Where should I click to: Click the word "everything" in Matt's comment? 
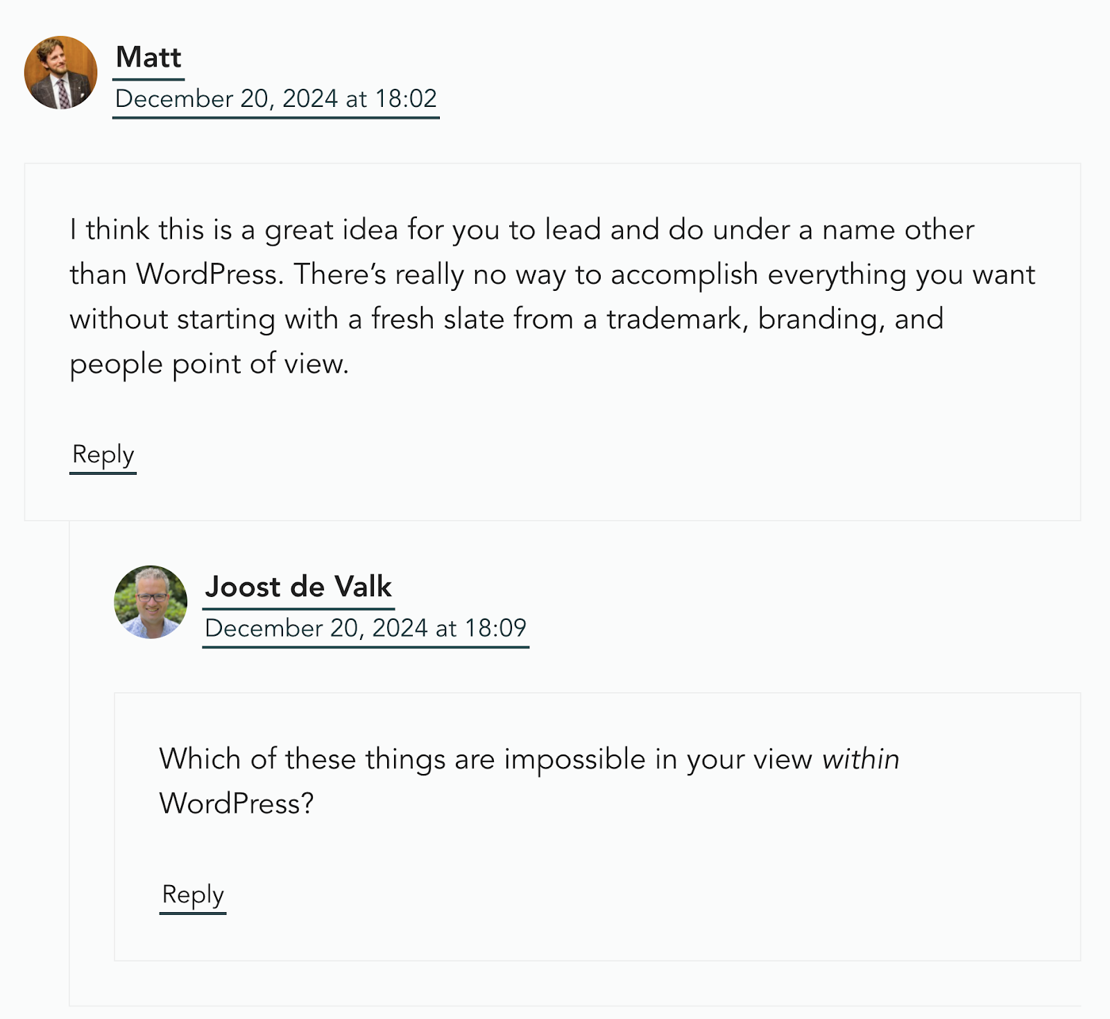[837, 275]
